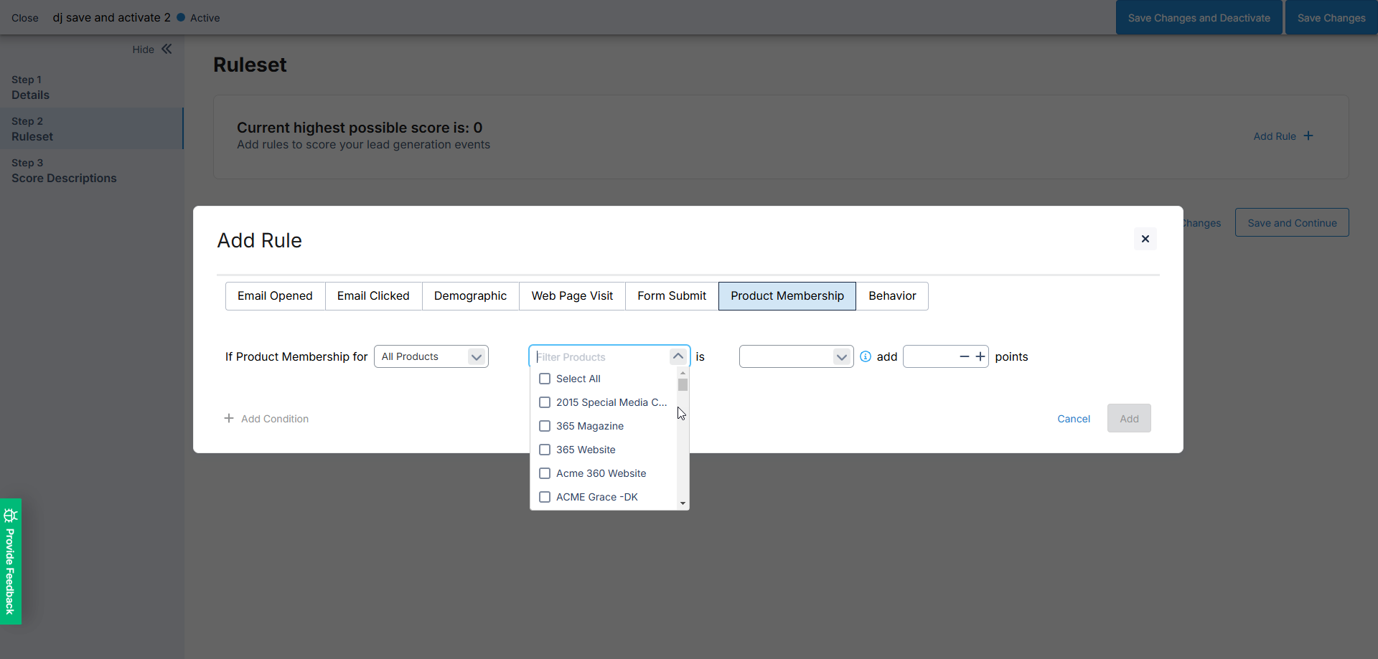1378x659 pixels.
Task: Click the info icon beside add
Action: (866, 356)
